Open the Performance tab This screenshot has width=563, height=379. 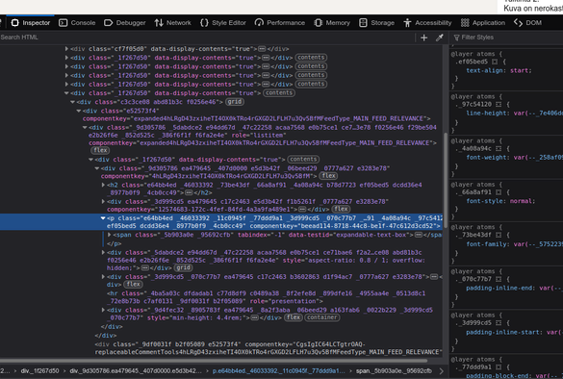[x=280, y=23]
